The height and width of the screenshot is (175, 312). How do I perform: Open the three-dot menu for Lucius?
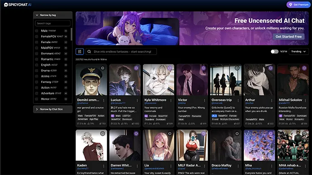137,101
